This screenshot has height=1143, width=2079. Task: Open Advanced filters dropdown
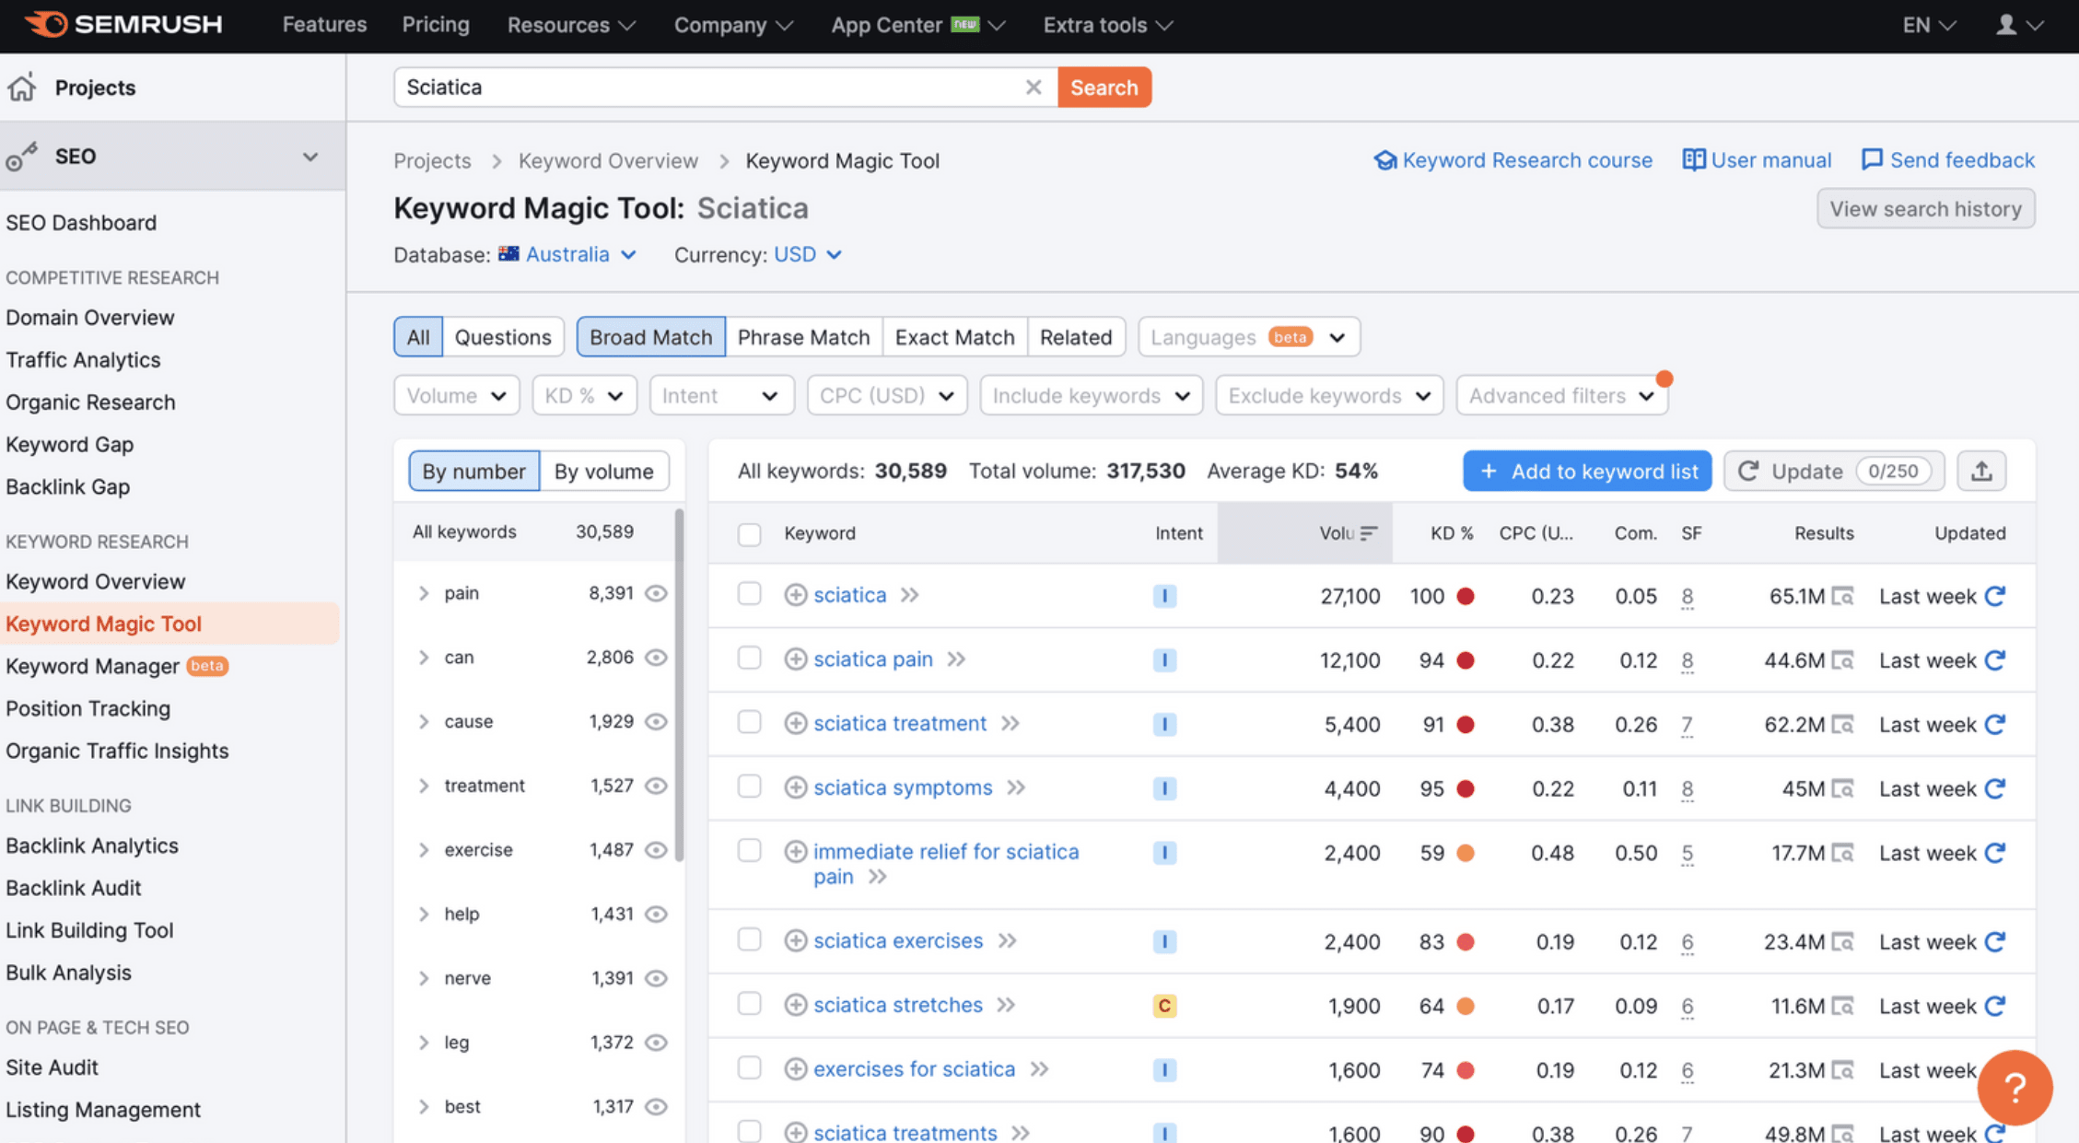1561,395
